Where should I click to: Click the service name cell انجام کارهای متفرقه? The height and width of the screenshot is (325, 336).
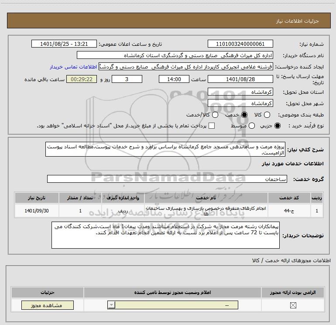pos(206,211)
